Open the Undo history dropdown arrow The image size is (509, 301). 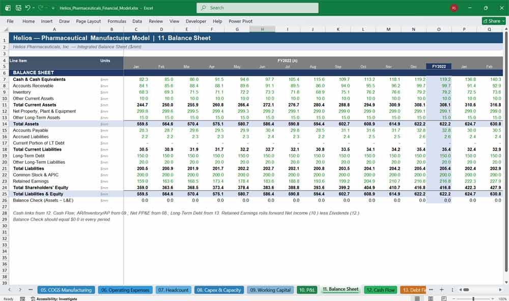(34, 8)
